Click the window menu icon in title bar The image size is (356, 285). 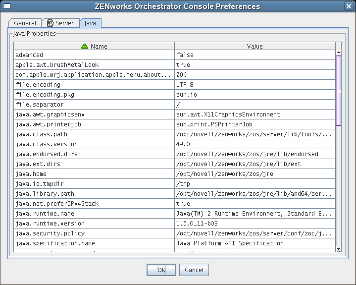[x=7, y=6]
